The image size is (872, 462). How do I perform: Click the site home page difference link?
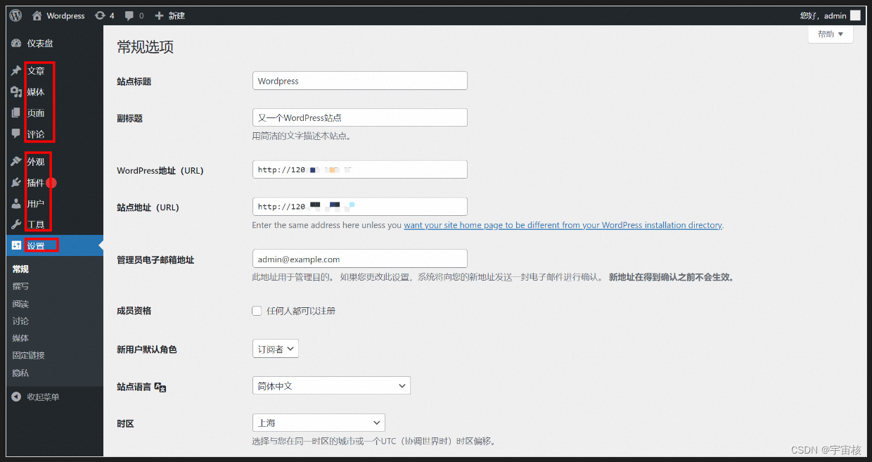click(x=563, y=225)
